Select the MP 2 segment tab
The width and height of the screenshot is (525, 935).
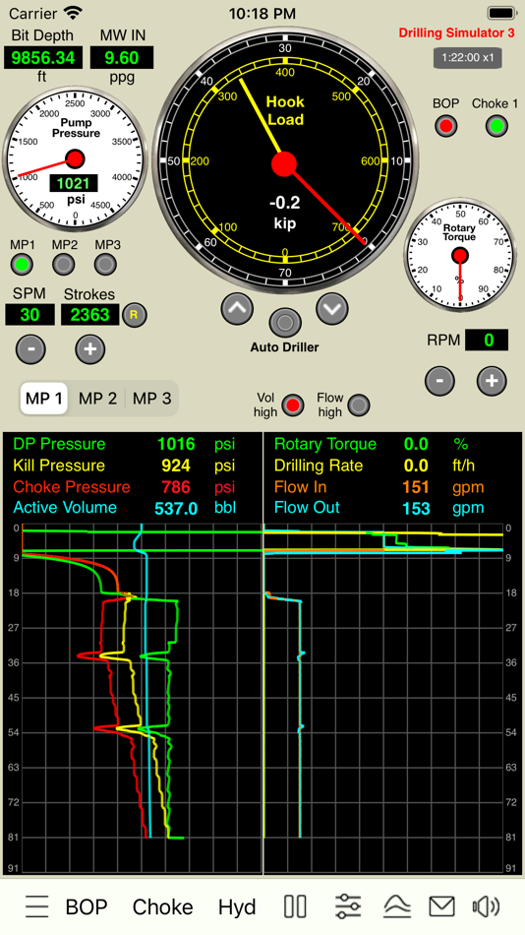(97, 399)
